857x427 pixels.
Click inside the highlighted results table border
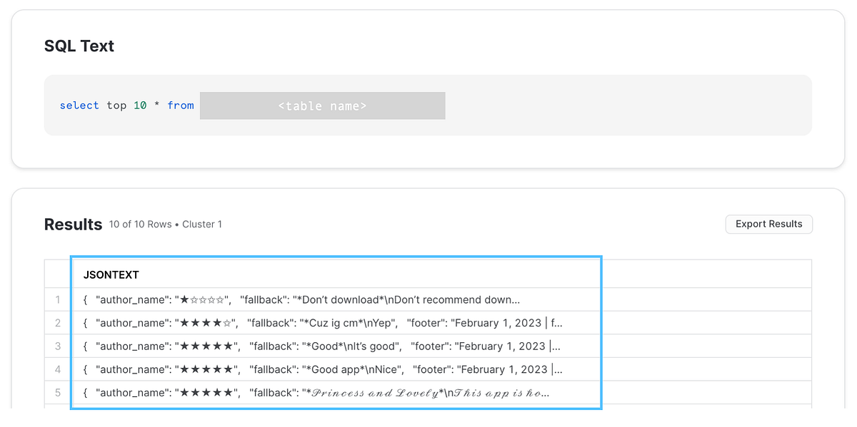click(x=336, y=331)
